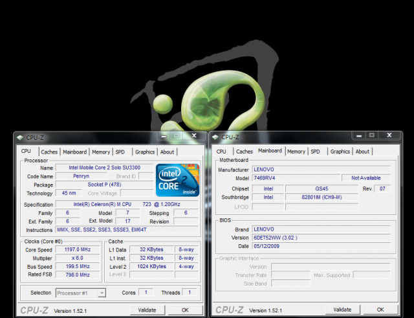Click Level 2 cache 4-way field
The width and height of the screenshot is (414, 318).
[186, 266]
